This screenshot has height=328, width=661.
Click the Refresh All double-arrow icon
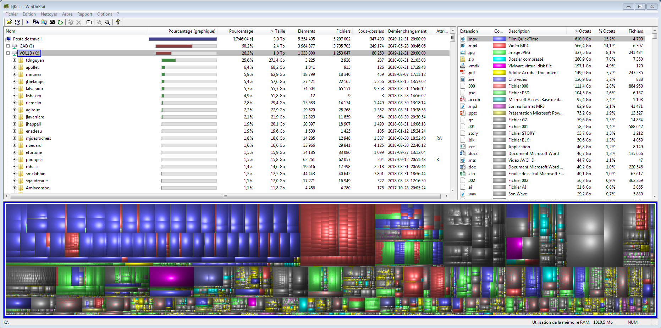pyautogui.click(x=17, y=22)
